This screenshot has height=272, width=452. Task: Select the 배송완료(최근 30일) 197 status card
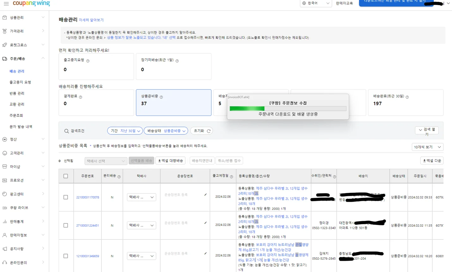(406, 103)
